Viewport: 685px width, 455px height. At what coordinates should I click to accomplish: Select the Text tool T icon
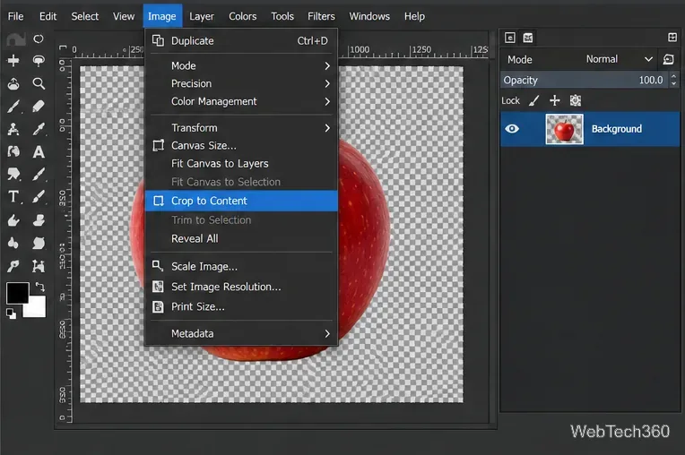click(x=13, y=197)
